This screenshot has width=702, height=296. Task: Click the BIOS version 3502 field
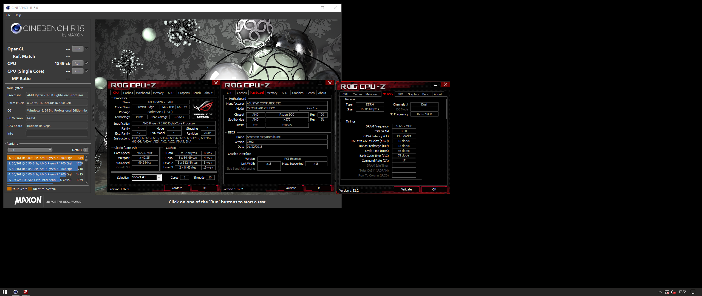(x=287, y=142)
